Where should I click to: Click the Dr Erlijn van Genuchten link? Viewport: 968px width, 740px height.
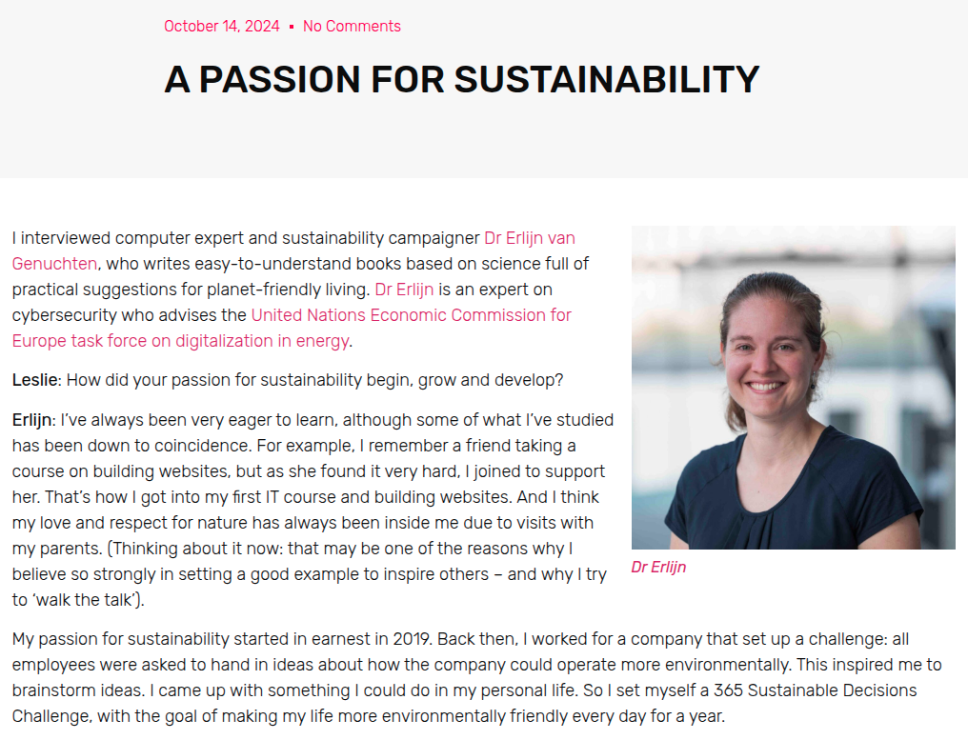(529, 238)
